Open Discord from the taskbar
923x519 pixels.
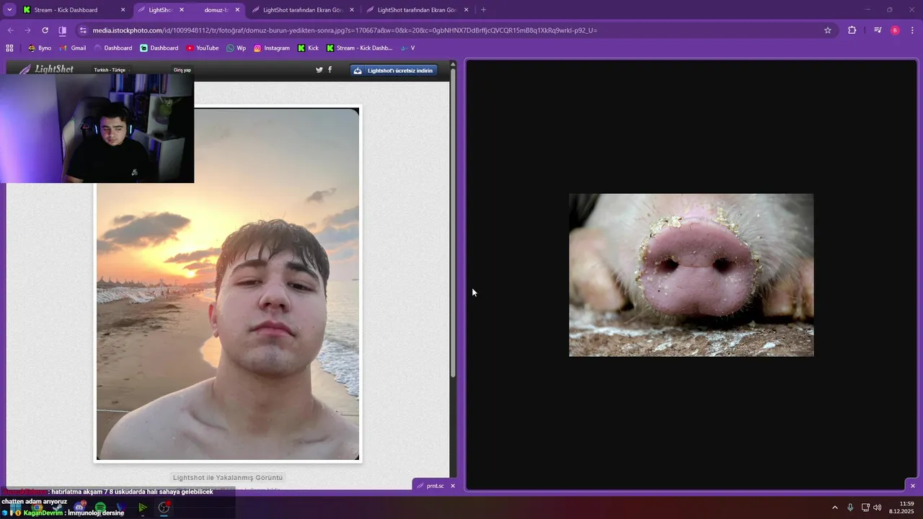[79, 507]
